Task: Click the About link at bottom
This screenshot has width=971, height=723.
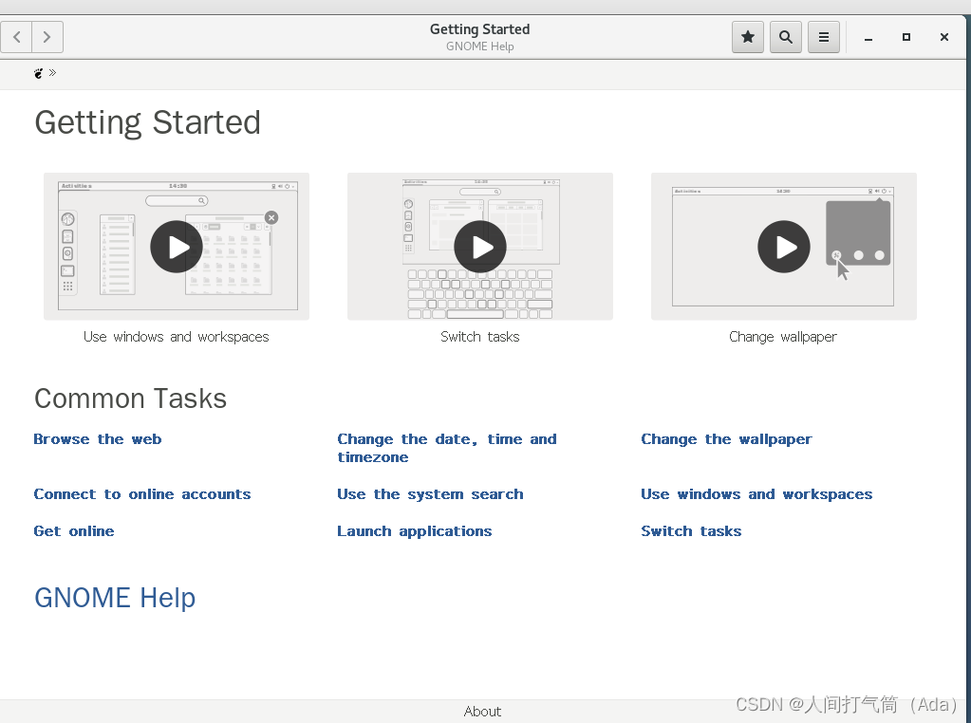Action: [482, 712]
